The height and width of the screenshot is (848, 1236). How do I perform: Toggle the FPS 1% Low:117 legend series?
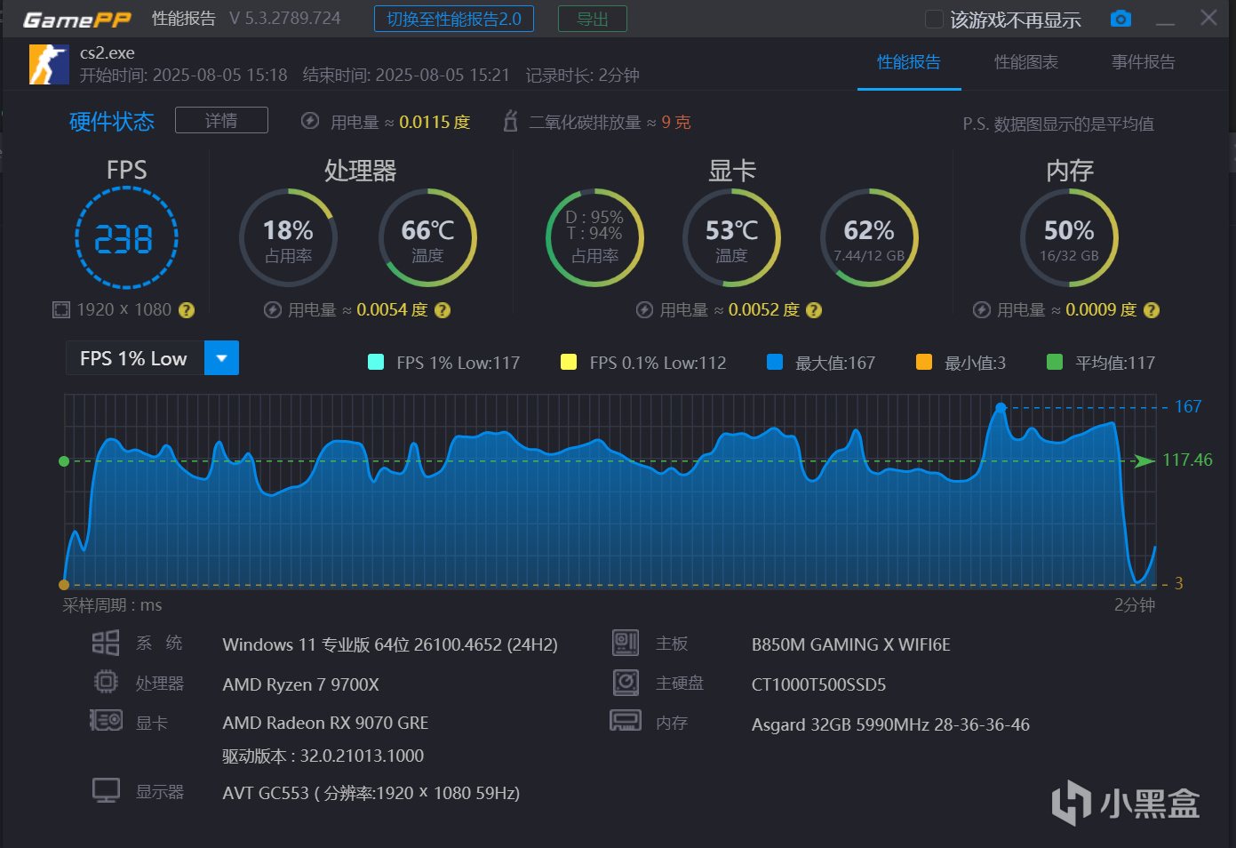pyautogui.click(x=443, y=363)
